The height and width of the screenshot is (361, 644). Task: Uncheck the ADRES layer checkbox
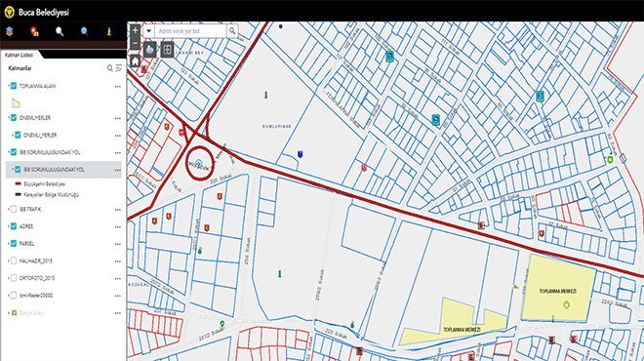[14, 226]
